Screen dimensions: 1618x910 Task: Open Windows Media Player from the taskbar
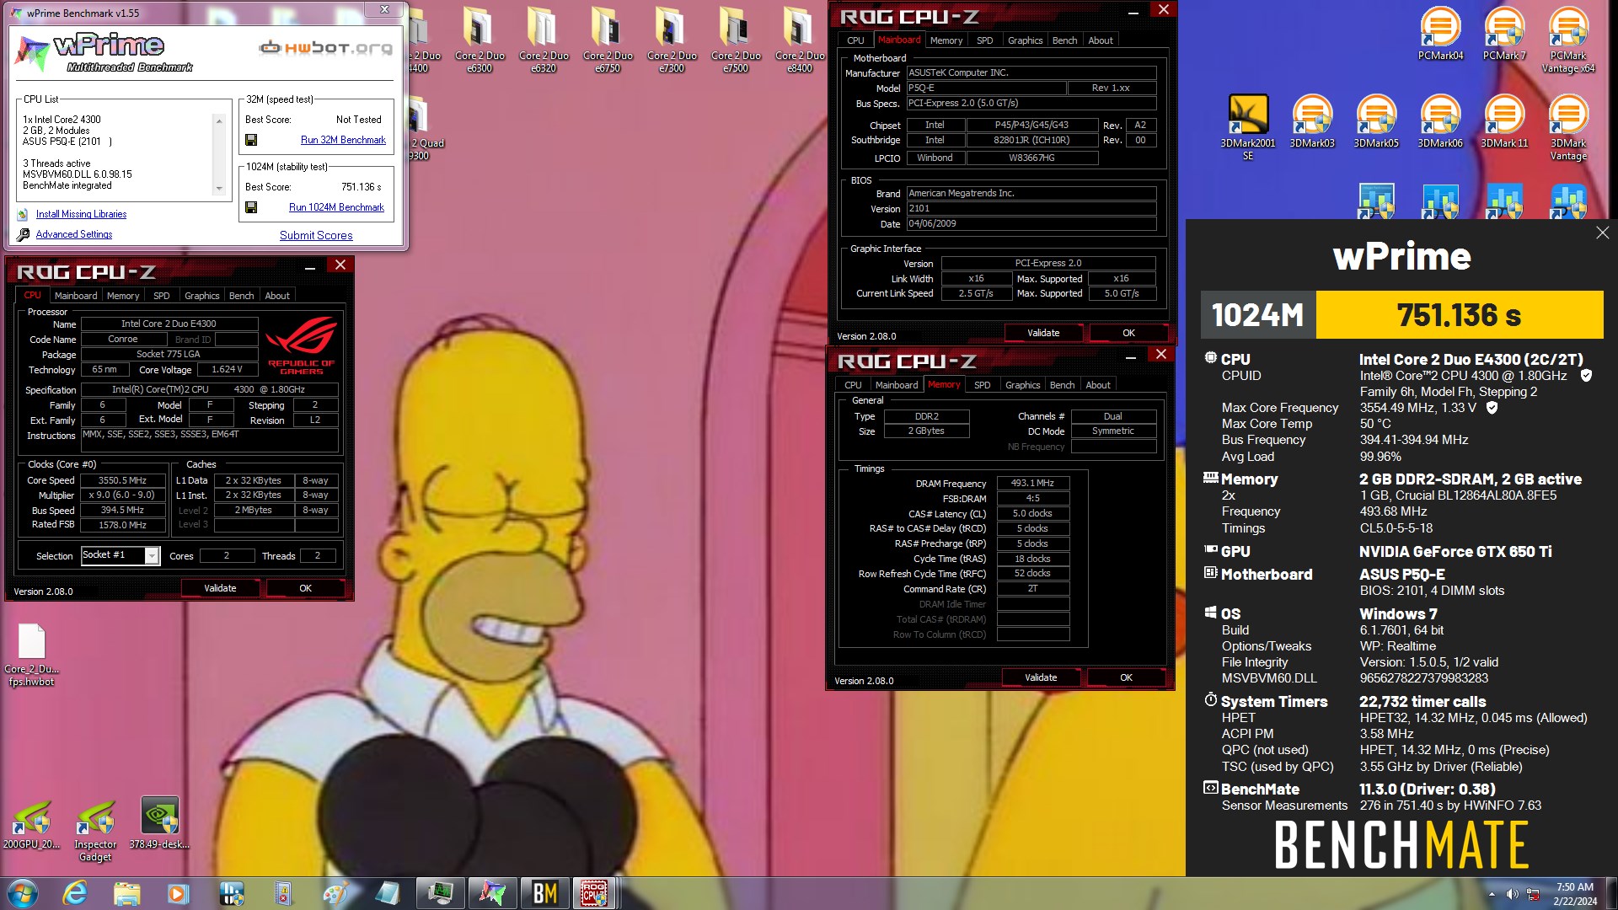coord(179,893)
